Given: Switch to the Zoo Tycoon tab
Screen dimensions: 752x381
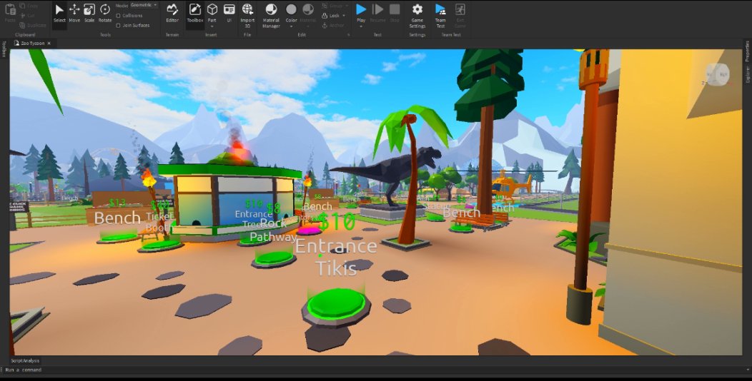Looking at the screenshot, I should point(31,43).
